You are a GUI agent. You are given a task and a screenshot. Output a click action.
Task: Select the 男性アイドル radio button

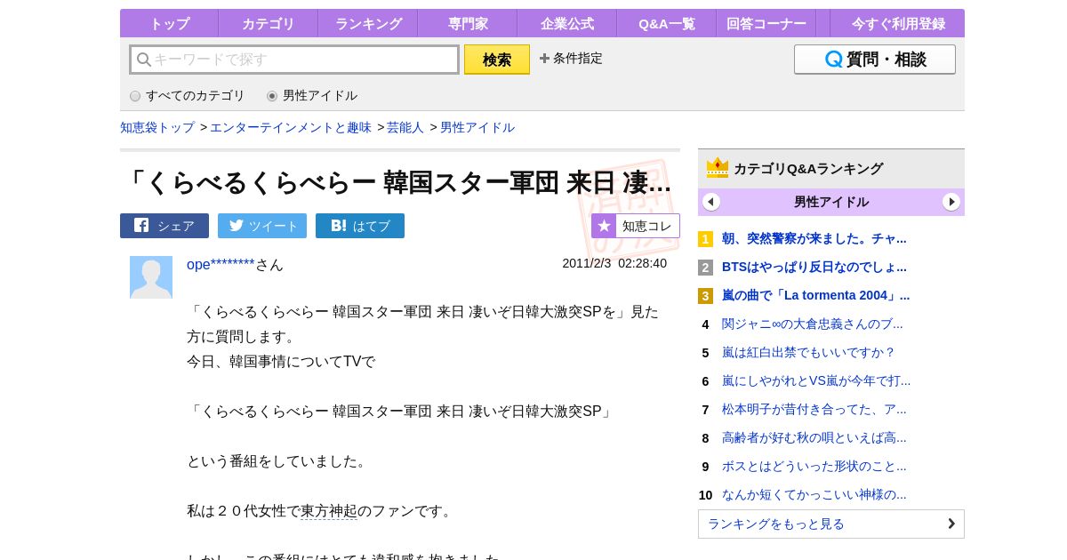point(272,96)
